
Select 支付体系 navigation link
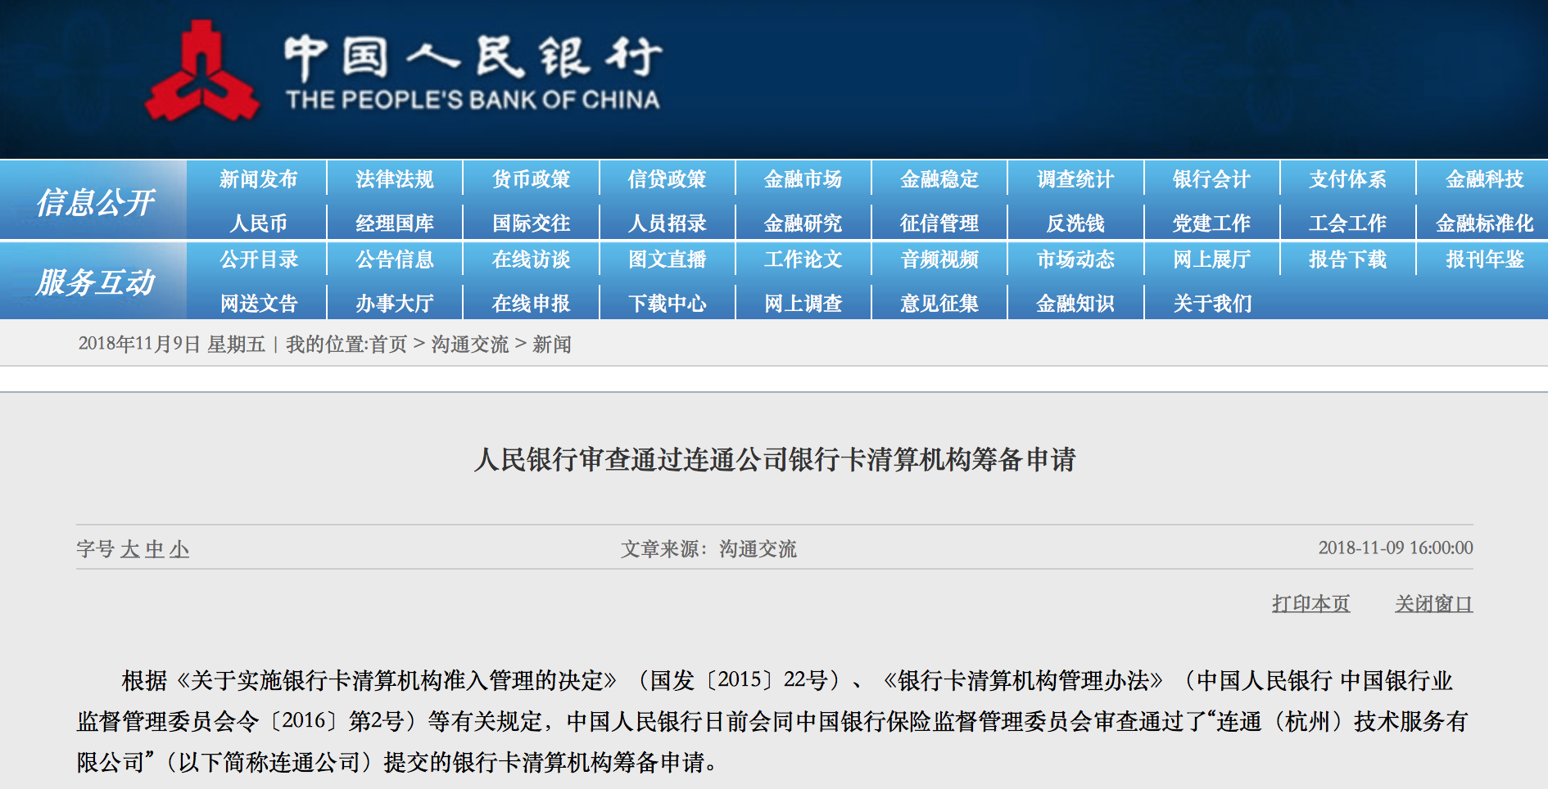point(1347,179)
